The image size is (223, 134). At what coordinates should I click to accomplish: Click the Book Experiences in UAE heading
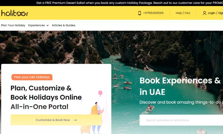pyautogui.click(x=181, y=86)
